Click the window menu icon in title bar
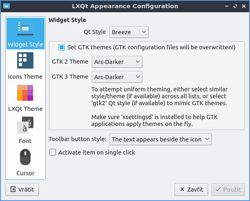The image size is (250, 201). [x=6, y=6]
